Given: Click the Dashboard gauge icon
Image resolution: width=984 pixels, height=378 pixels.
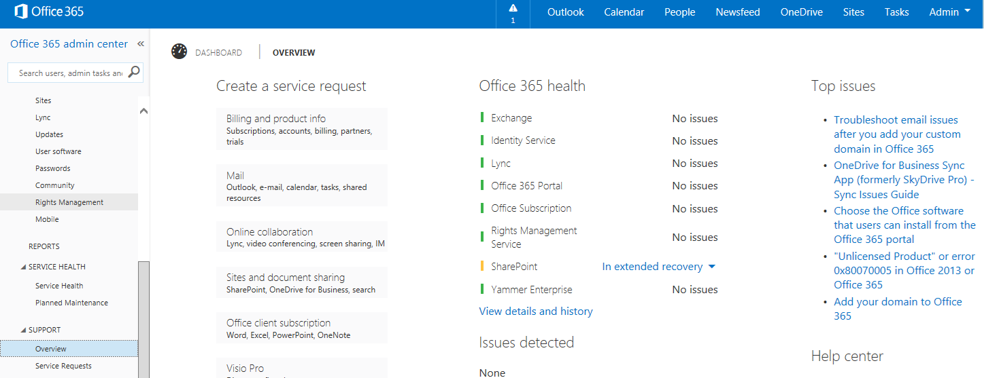Looking at the screenshot, I should pyautogui.click(x=179, y=52).
